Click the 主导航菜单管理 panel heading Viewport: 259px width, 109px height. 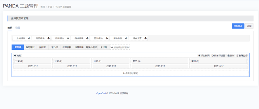click(x=130, y=19)
